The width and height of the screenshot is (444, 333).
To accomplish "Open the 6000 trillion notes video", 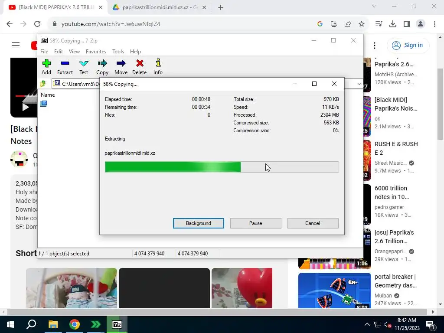I will (x=392, y=193).
